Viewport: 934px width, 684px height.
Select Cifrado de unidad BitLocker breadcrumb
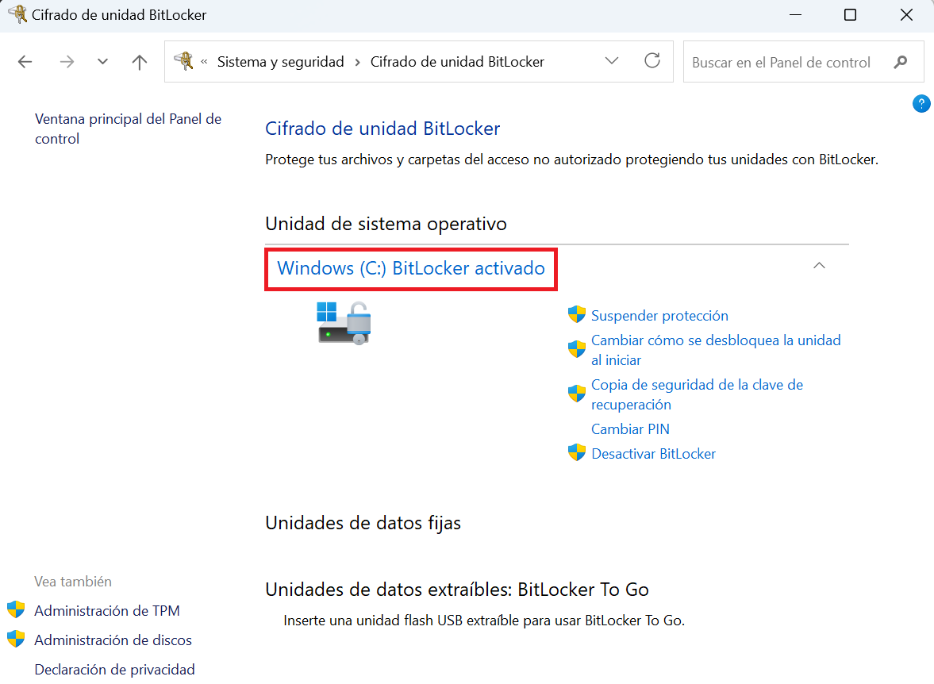pyautogui.click(x=457, y=62)
